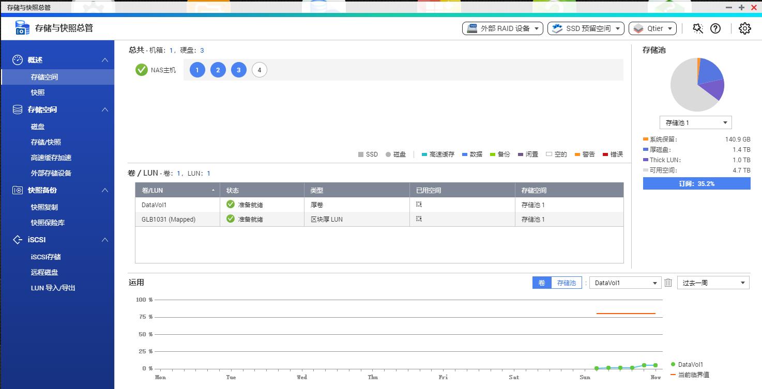Click the Help question mark icon

(715, 29)
